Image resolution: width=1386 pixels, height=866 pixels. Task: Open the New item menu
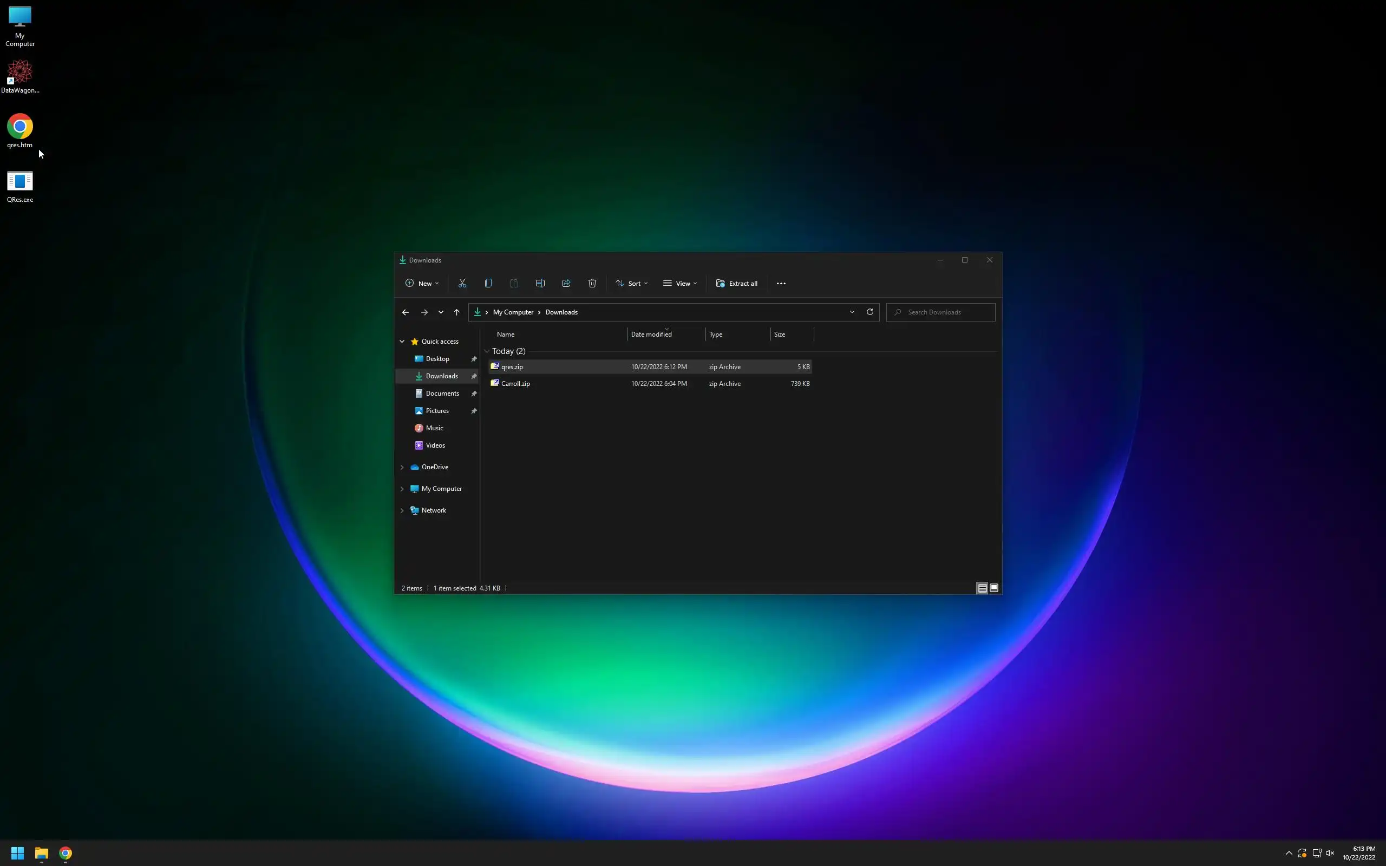(422, 284)
